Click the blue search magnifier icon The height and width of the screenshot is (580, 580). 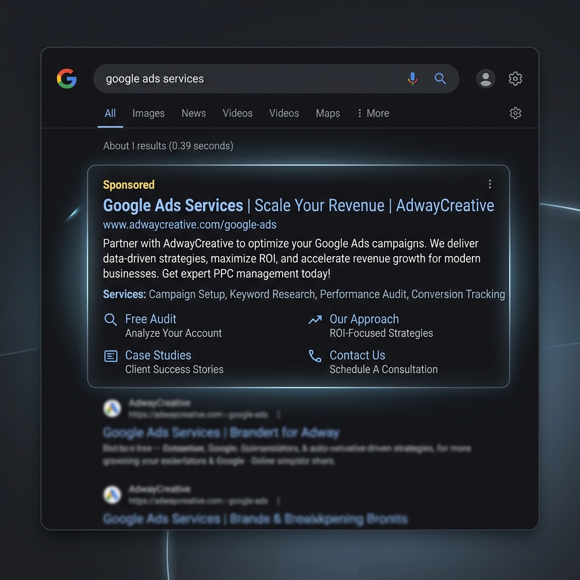pos(440,78)
